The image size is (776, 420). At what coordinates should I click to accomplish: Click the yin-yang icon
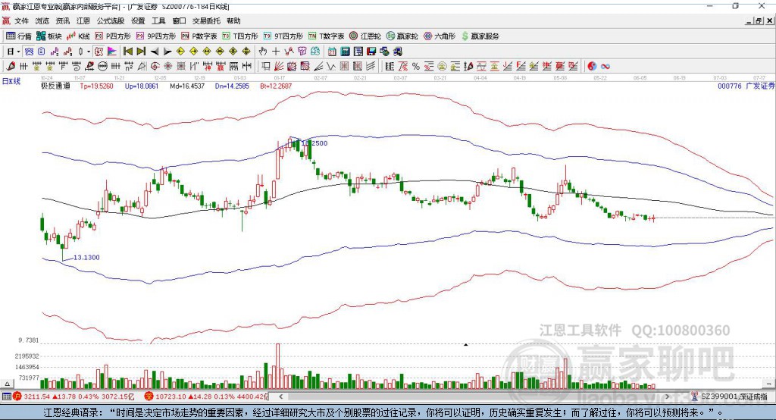tap(591, 66)
